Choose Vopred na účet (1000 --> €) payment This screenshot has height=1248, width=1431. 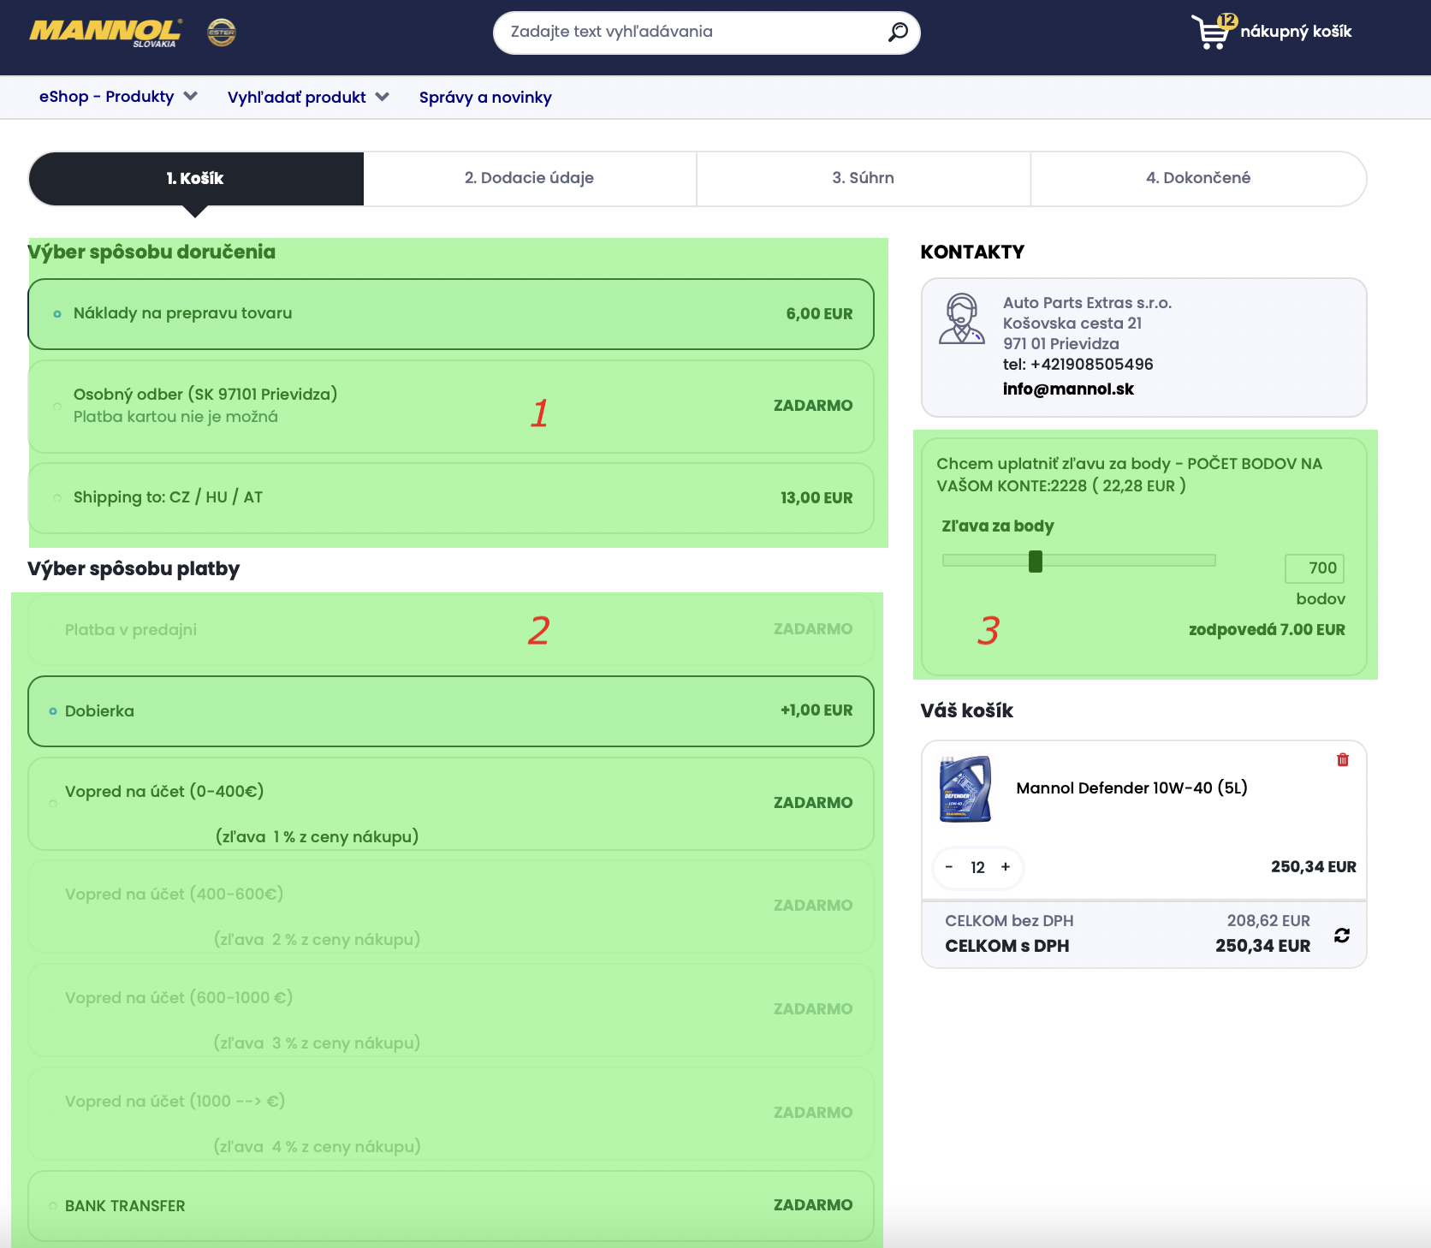pos(451,1114)
